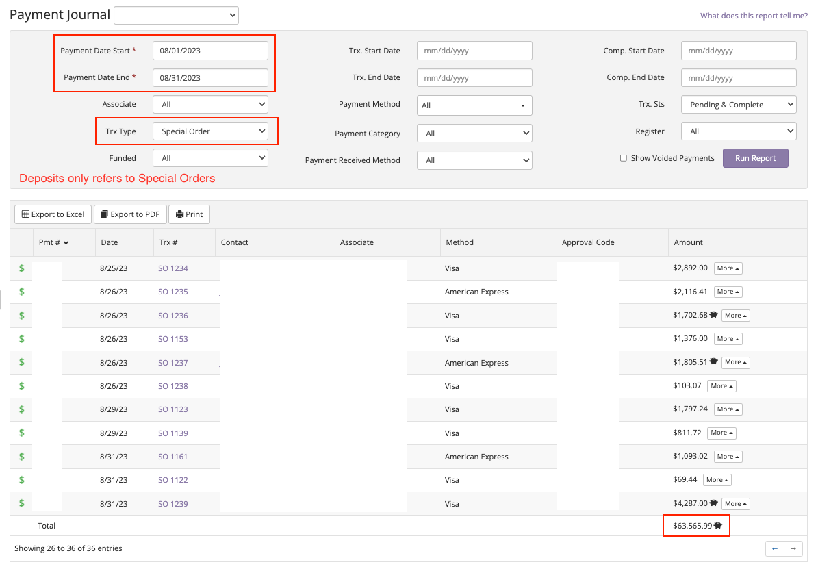Screen dimensions: 818x571
Task: Click the previous page left arrow
Action: (774, 548)
